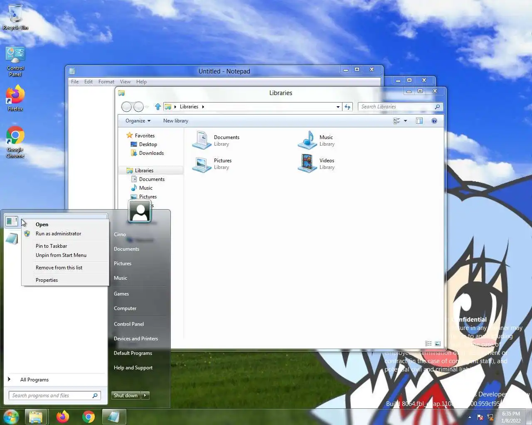Launch the Google Chrome desktop shortcut
Screen dimensions: 532x425
tap(15, 142)
